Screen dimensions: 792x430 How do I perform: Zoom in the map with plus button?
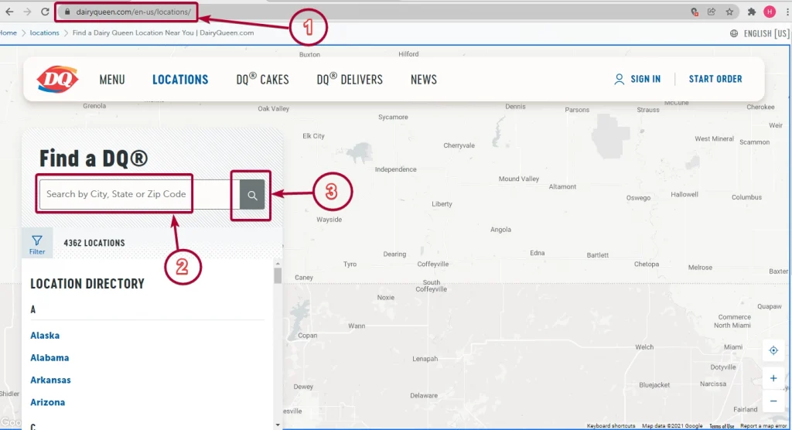[773, 378]
